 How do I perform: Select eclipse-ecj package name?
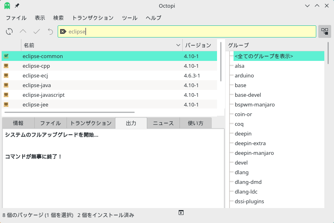35,75
